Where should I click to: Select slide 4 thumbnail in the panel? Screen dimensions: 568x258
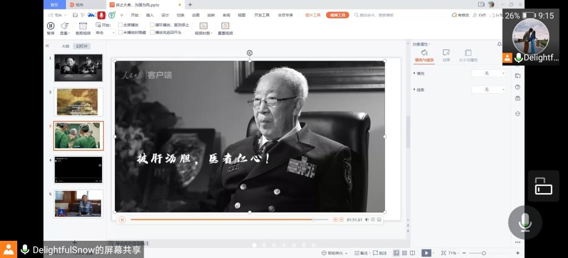pos(78,170)
